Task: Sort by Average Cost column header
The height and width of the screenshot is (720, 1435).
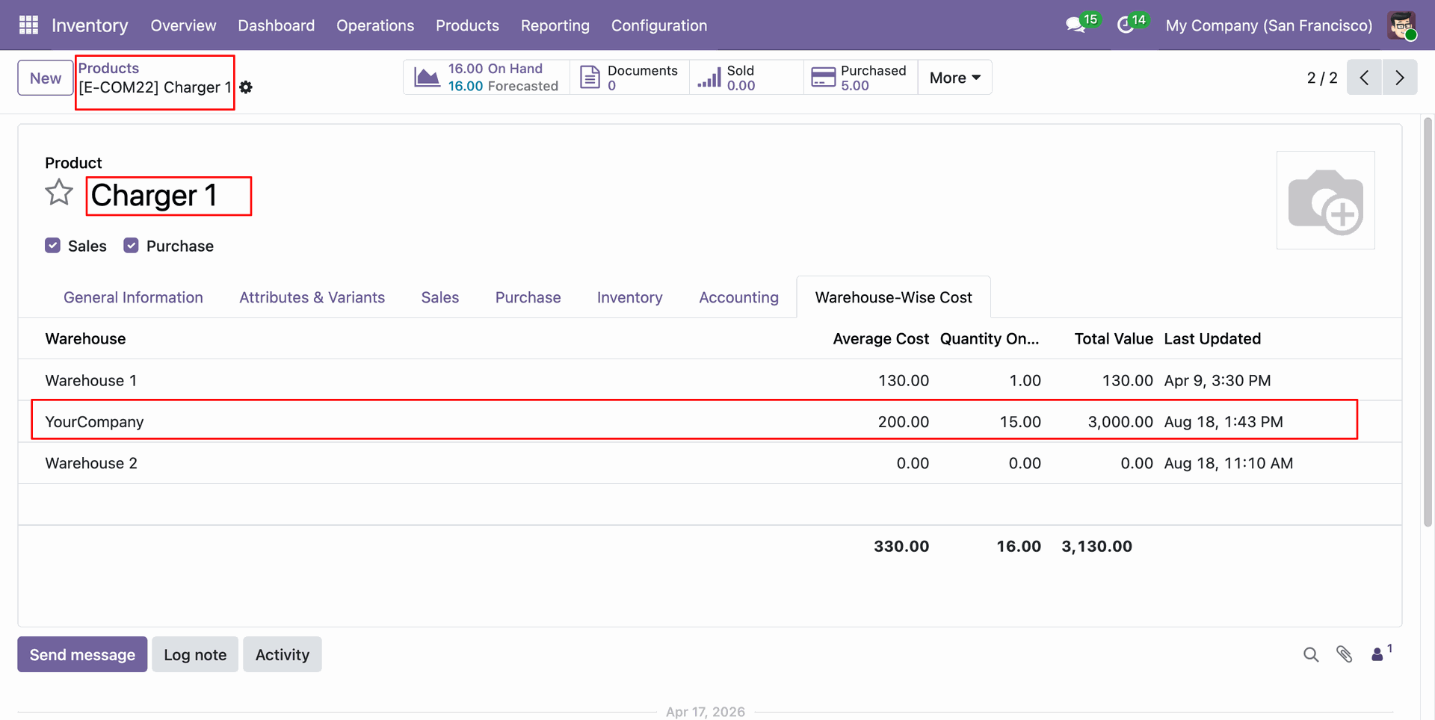Action: (x=880, y=338)
